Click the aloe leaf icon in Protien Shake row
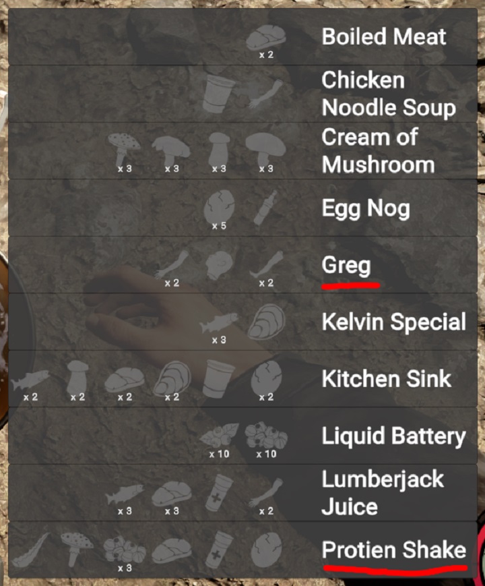 30,550
